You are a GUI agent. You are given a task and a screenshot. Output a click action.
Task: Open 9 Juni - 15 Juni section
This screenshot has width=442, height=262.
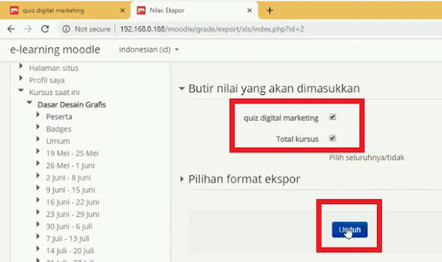(71, 190)
